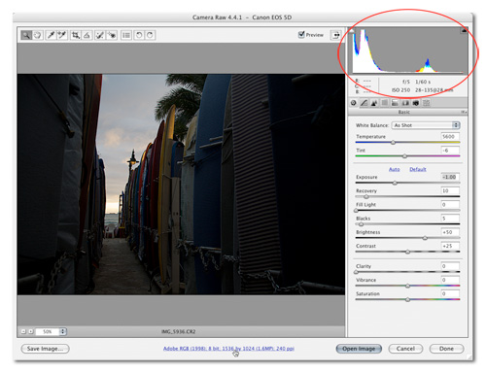Click the histogram graph
Viewport: 486px width, 373px height.
[409, 51]
